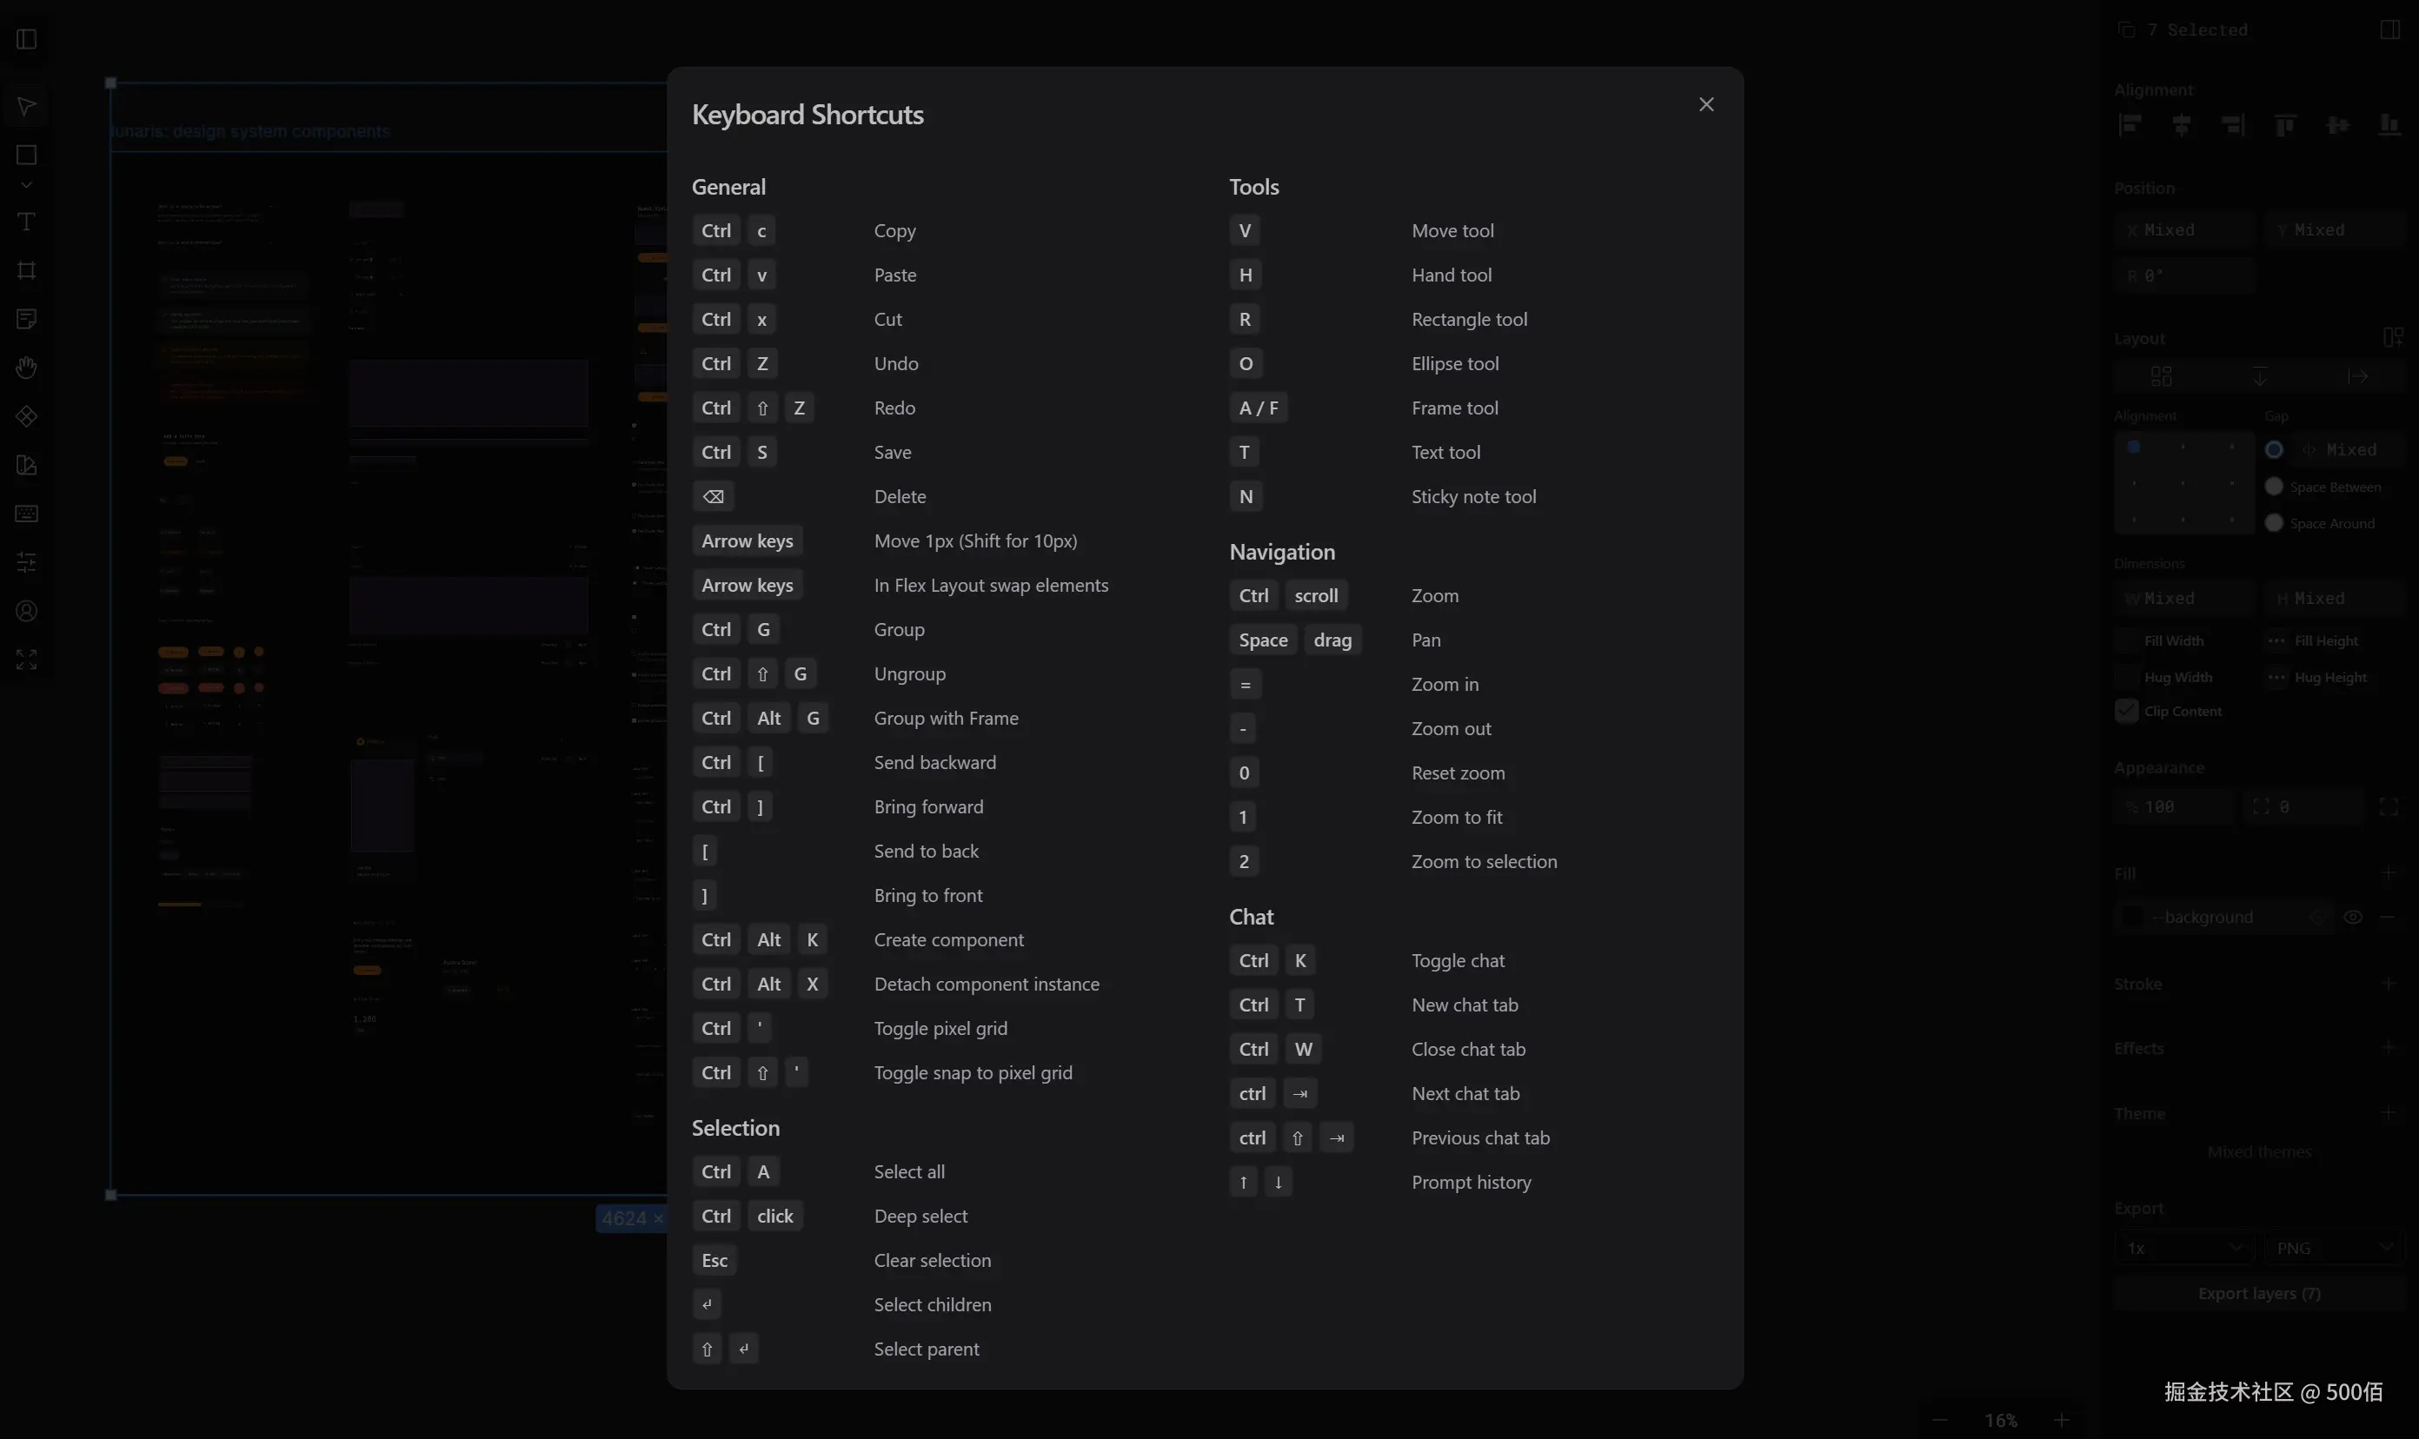Activate the Hand tool icon
The image size is (2419, 1439).
(x=26, y=368)
